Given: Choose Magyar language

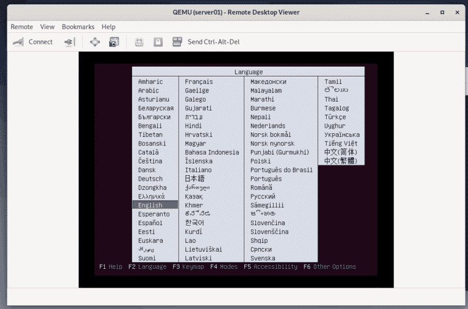Looking at the screenshot, I should pos(195,144).
